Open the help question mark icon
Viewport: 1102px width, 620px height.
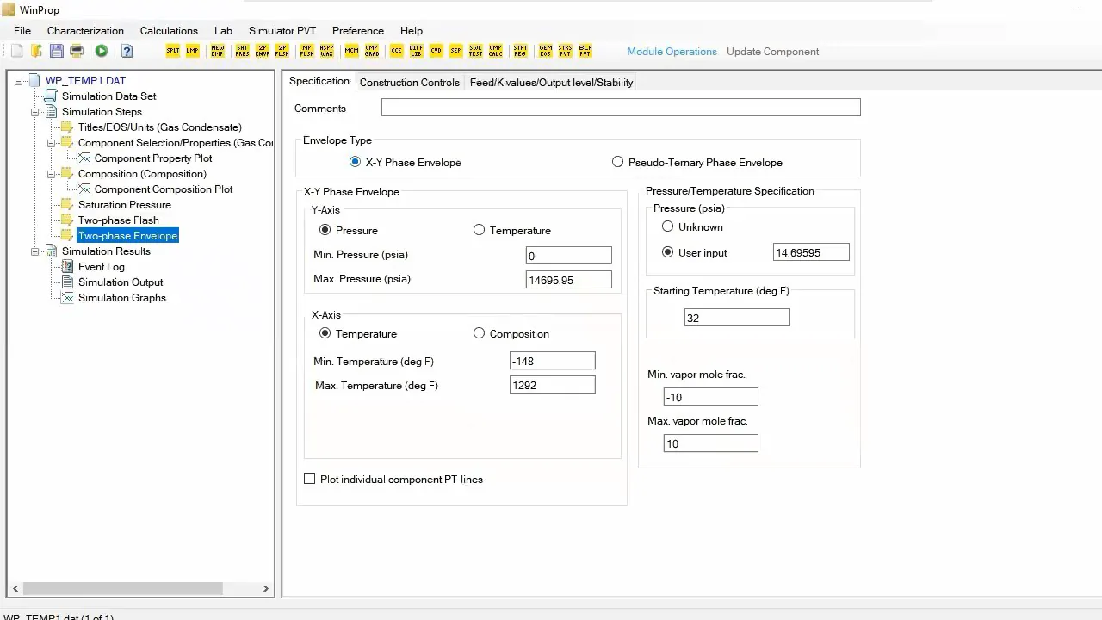(127, 52)
